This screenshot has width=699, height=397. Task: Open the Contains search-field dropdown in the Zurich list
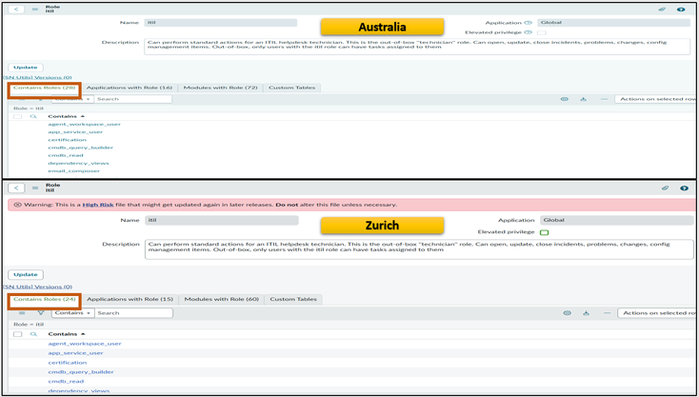[x=72, y=312]
